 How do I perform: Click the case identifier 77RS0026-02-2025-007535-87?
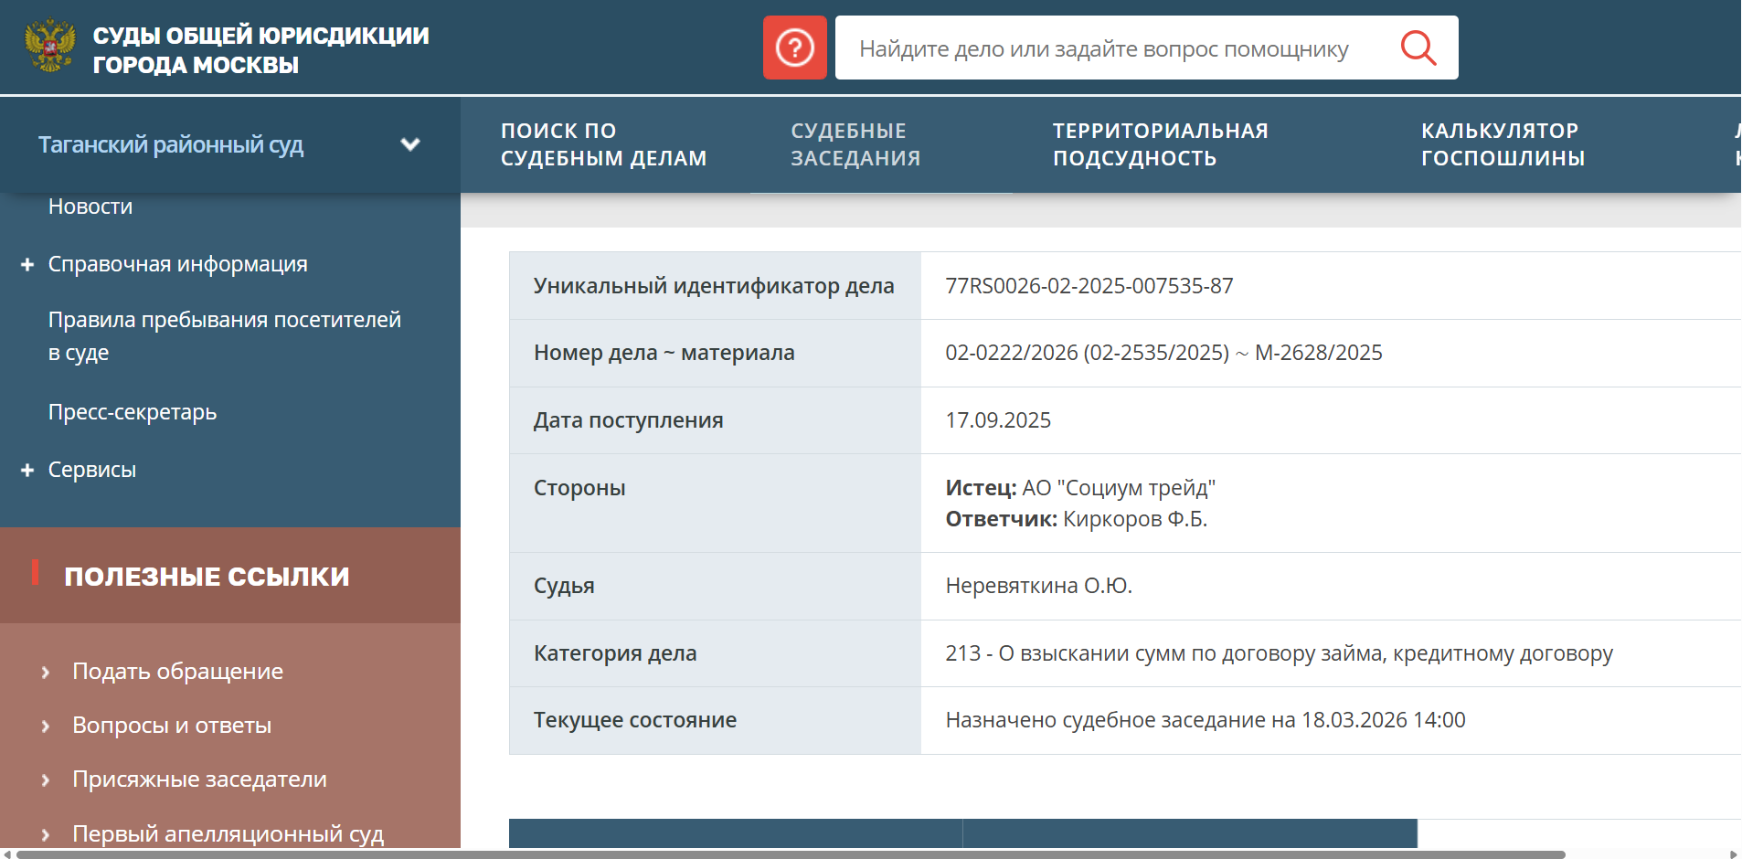pos(1089,286)
